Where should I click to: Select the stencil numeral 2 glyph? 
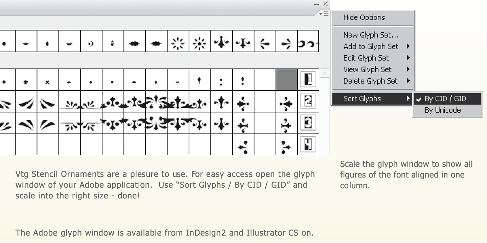tap(308, 101)
